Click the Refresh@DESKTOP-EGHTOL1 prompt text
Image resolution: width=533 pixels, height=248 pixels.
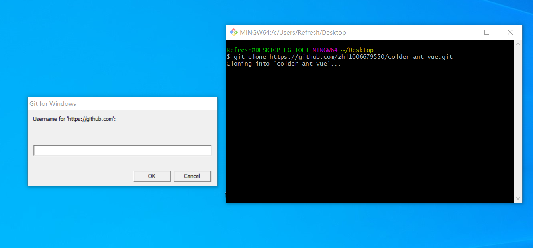click(x=268, y=50)
